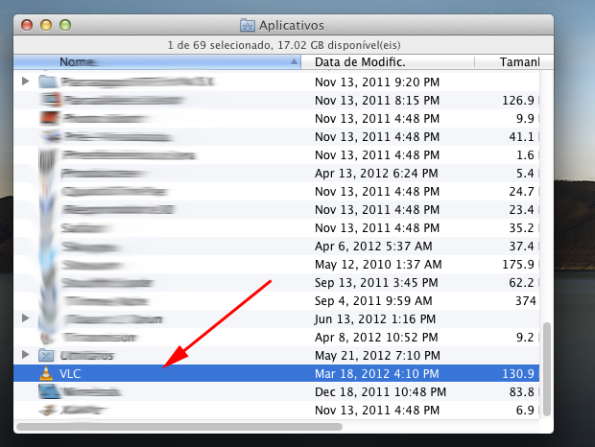Click the size value 374
The width and height of the screenshot is (595, 447).
[x=526, y=300]
